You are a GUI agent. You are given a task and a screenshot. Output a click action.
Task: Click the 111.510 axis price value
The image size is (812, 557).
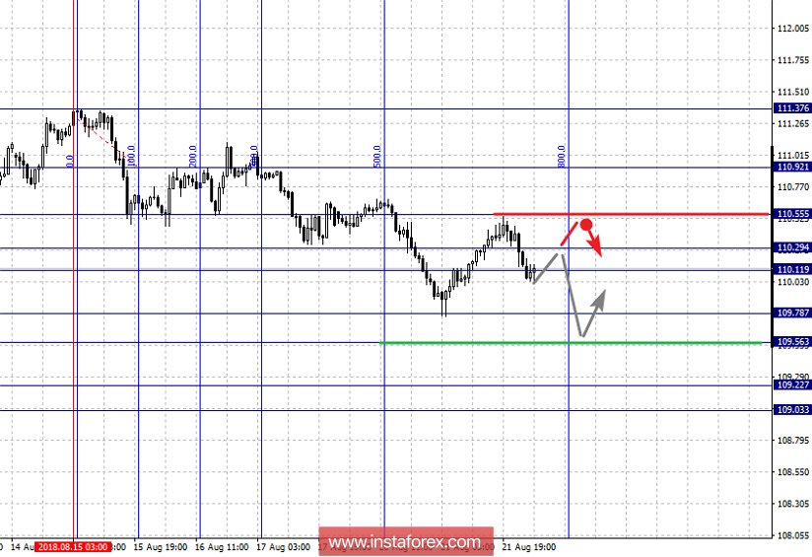tap(793, 92)
